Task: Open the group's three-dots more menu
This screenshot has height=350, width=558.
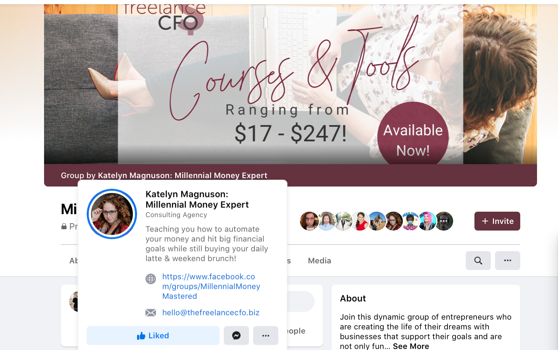Action: [x=508, y=261]
